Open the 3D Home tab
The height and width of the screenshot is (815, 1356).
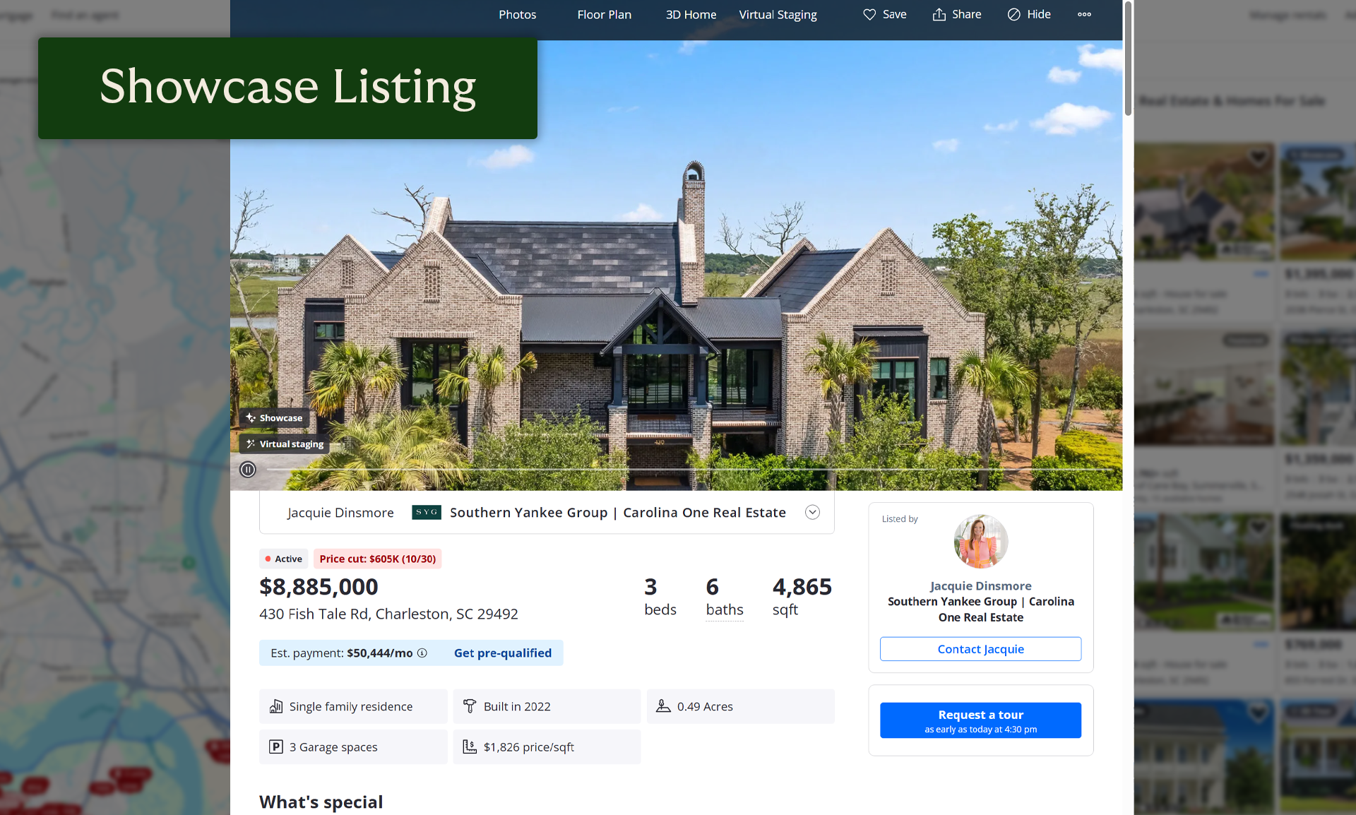(x=691, y=14)
